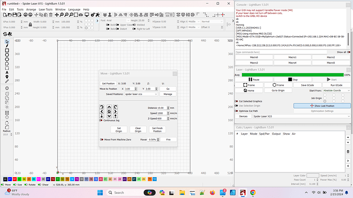This screenshot has height=198, width=353.
Task: Click the Show Last Position button
Action: point(322,106)
